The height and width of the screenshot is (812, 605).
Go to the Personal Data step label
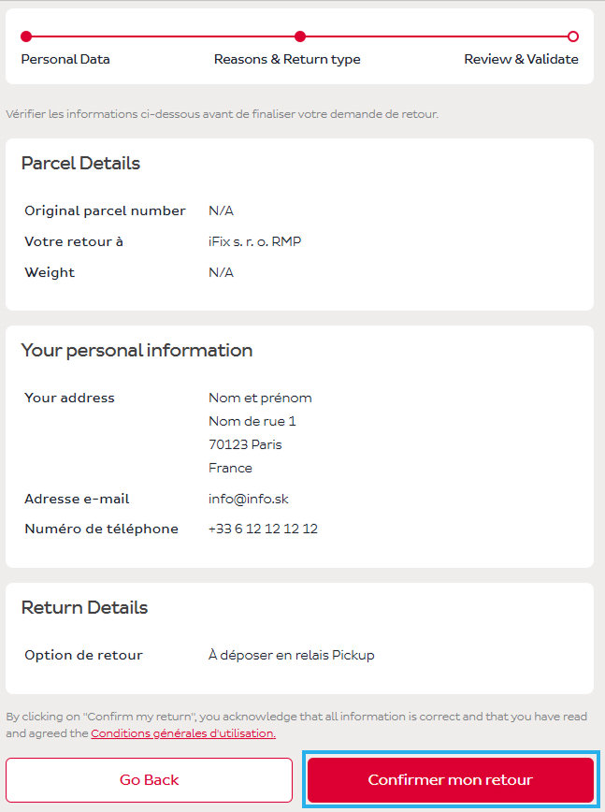tap(65, 59)
